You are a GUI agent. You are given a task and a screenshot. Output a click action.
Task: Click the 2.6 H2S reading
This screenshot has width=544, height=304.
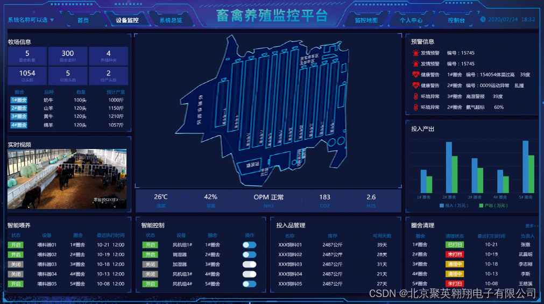point(371,201)
